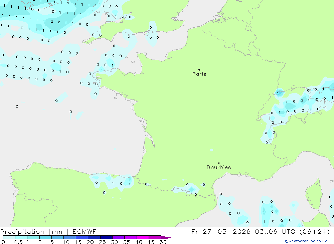Pick the legend swatch between 2 and 5
334x244 pixels.
[x=45, y=237]
